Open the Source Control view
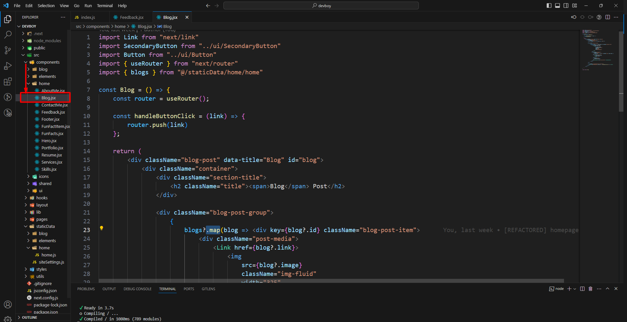627x322 pixels. (8, 50)
